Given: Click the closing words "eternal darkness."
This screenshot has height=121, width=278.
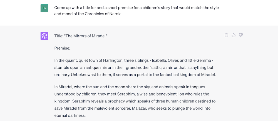Looking at the screenshot, I should coord(70,115).
